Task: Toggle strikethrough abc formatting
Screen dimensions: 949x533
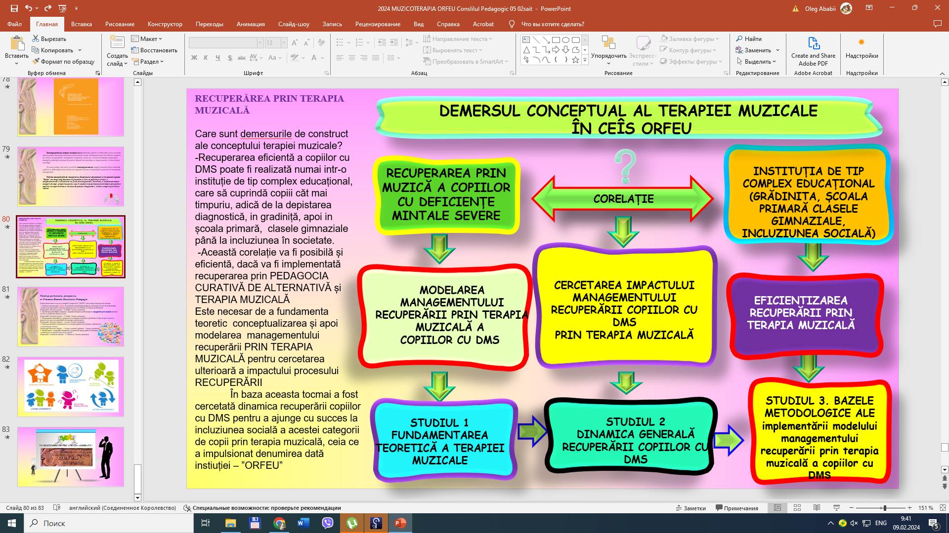Action: click(x=242, y=58)
